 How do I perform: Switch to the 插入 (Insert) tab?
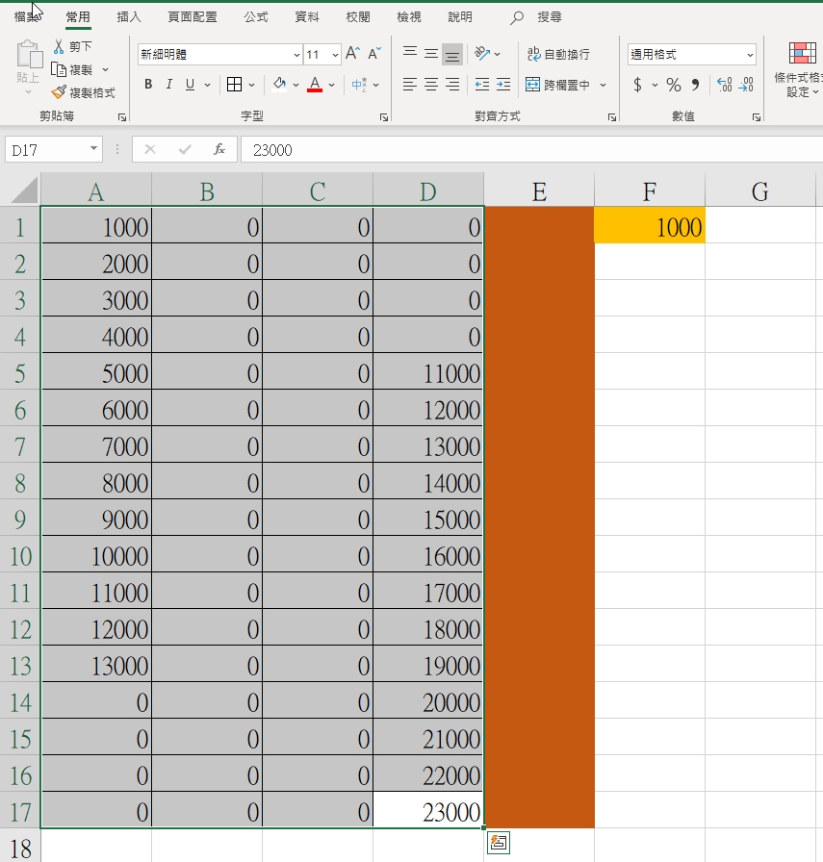[x=128, y=17]
